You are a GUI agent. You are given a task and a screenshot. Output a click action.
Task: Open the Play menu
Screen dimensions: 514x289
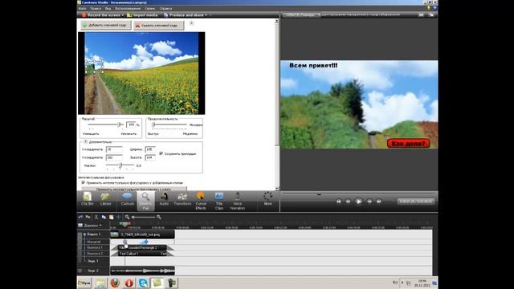(128, 9)
